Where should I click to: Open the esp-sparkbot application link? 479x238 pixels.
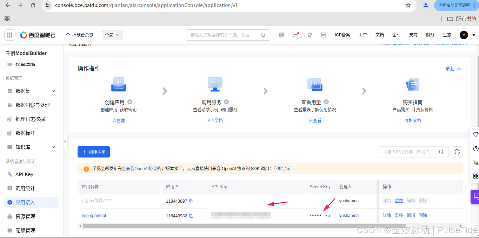pos(94,216)
